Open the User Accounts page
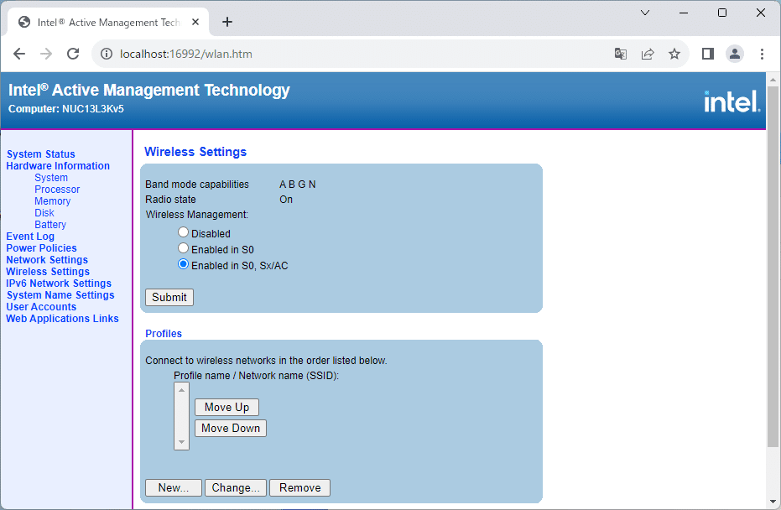The width and height of the screenshot is (781, 510). pos(41,307)
